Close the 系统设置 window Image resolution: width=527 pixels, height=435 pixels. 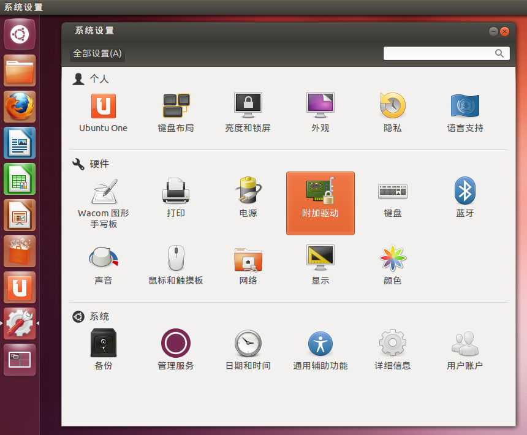click(504, 32)
